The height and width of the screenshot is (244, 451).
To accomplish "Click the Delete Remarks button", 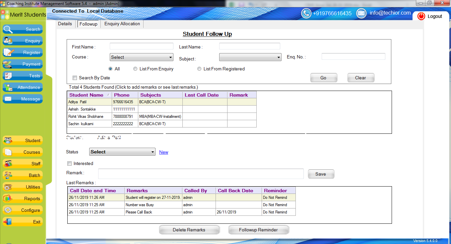I will (189, 230).
